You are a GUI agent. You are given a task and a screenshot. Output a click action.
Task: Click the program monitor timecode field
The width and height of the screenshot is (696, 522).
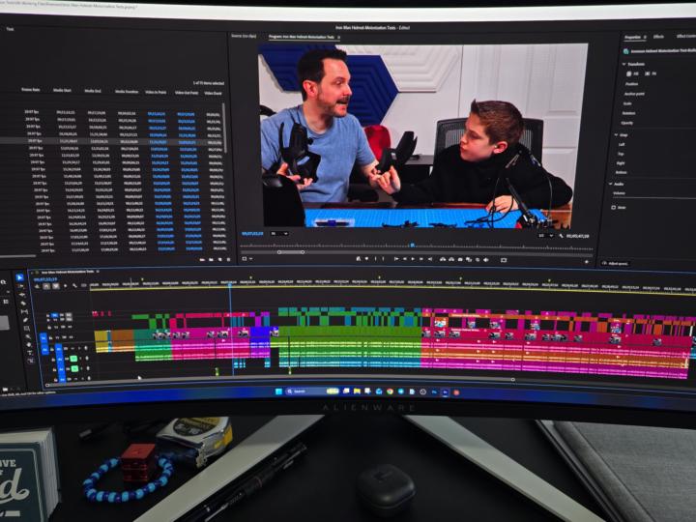pyautogui.click(x=252, y=233)
